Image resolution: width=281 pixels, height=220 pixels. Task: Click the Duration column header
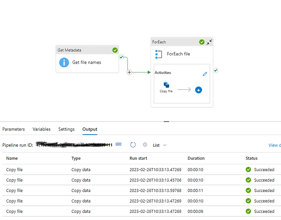196,158
